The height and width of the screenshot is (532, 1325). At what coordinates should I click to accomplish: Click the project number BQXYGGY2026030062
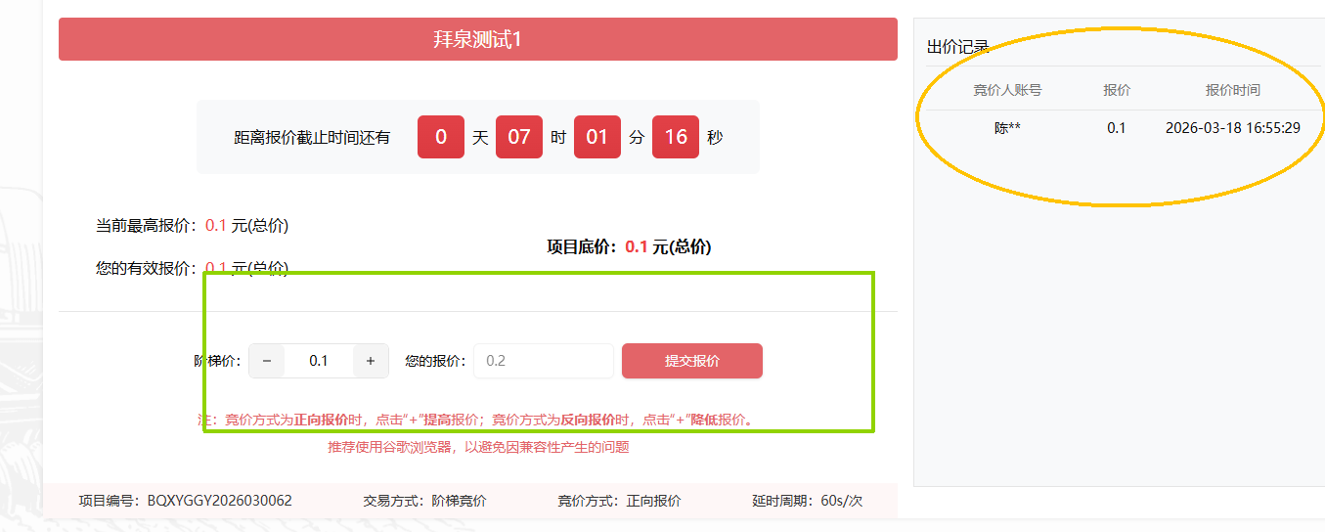pyautogui.click(x=219, y=501)
